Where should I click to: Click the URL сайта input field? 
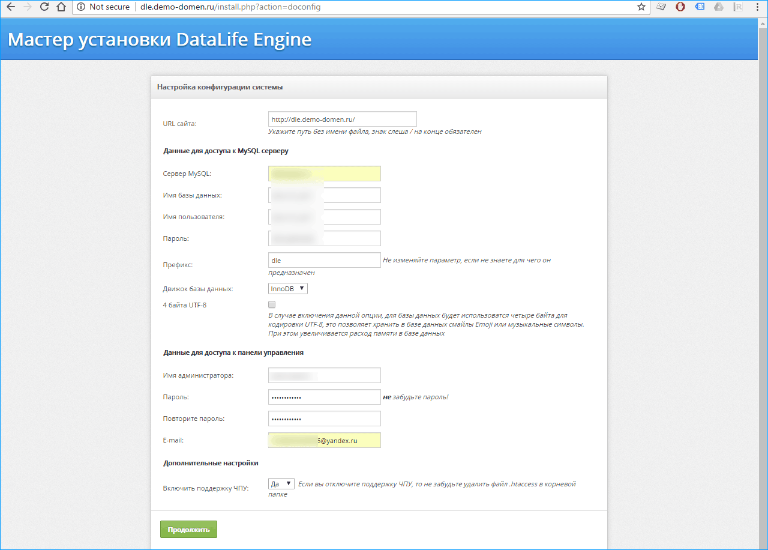pos(342,119)
